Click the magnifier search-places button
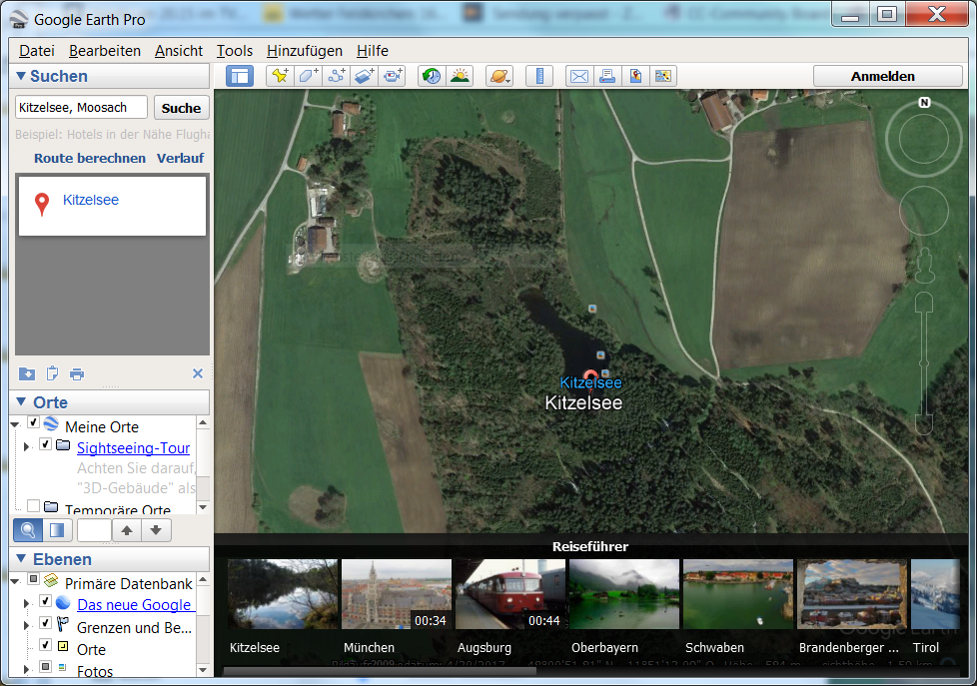The height and width of the screenshot is (686, 977). 28,530
